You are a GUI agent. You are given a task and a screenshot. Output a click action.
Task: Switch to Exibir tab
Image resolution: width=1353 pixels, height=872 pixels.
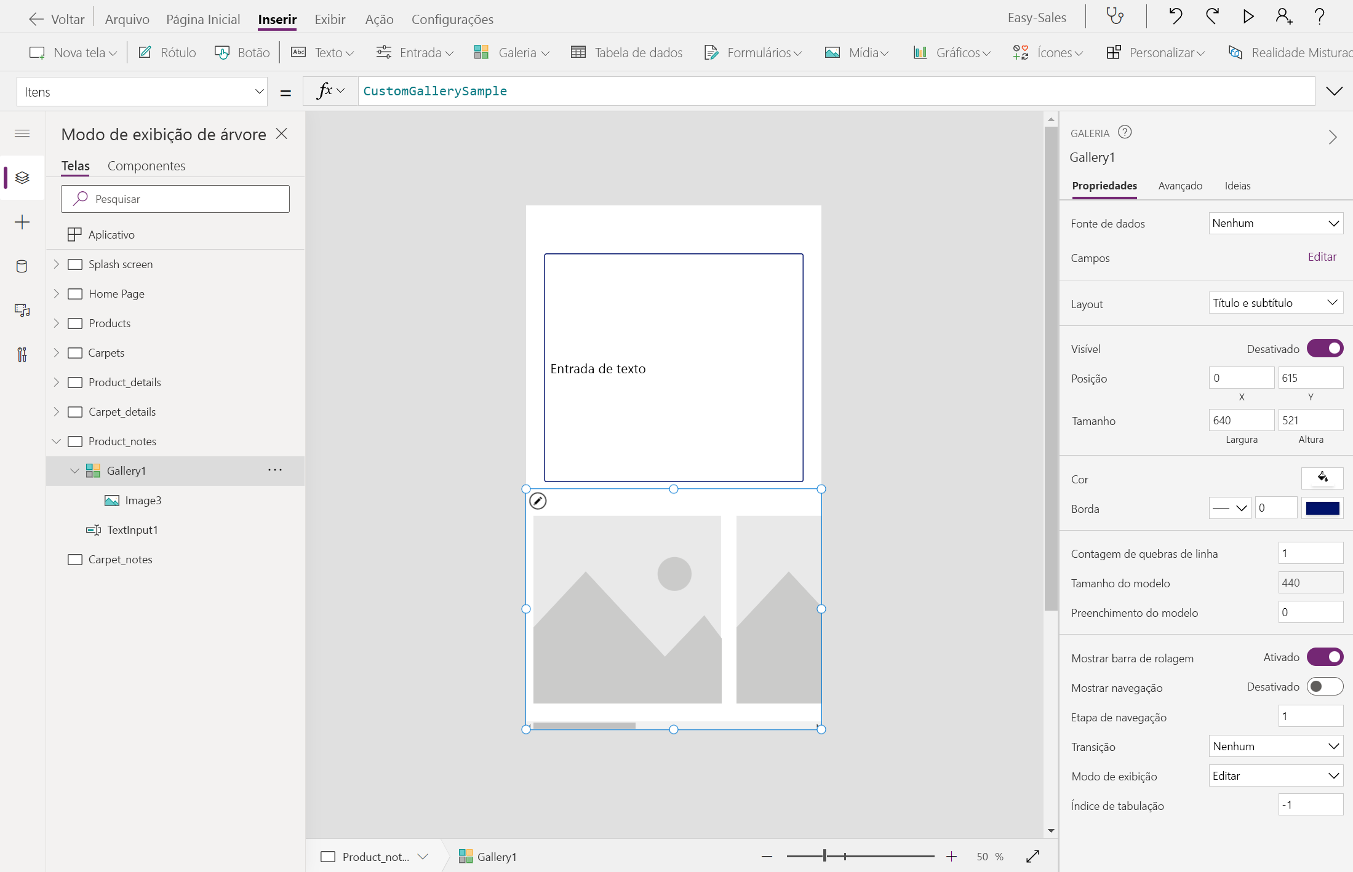[x=330, y=19]
